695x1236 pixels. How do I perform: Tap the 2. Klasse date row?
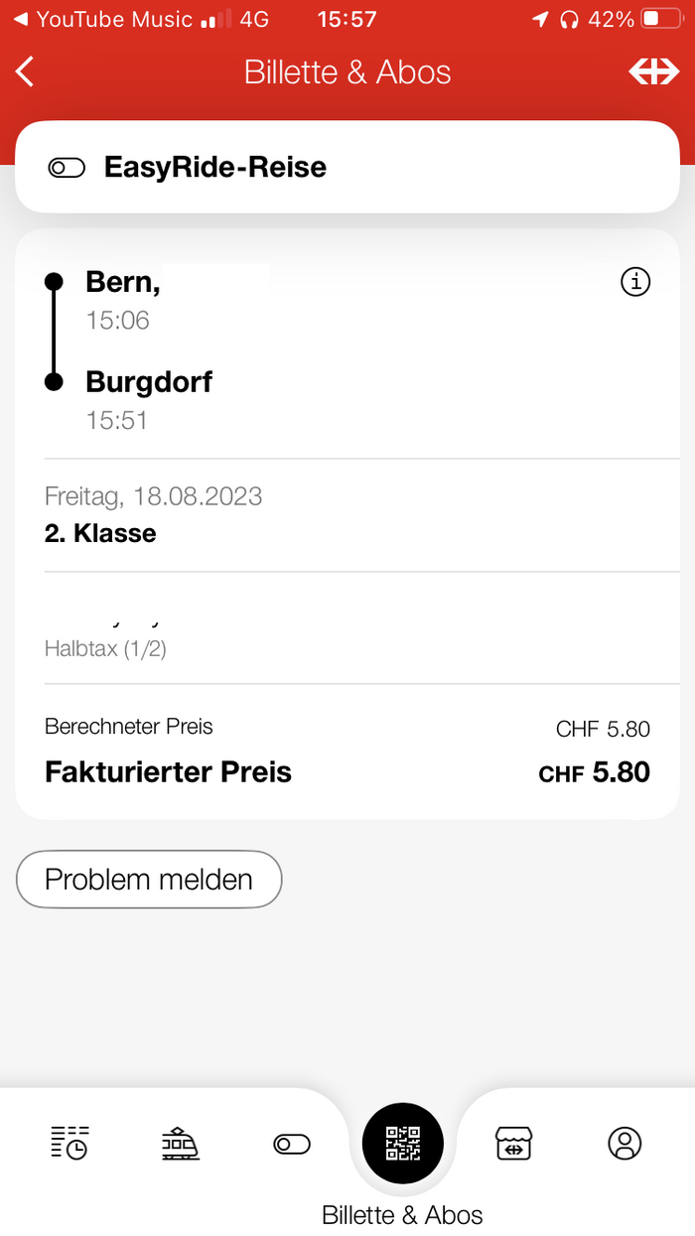(x=347, y=515)
